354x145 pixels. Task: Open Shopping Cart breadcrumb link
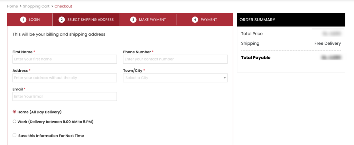tap(36, 6)
